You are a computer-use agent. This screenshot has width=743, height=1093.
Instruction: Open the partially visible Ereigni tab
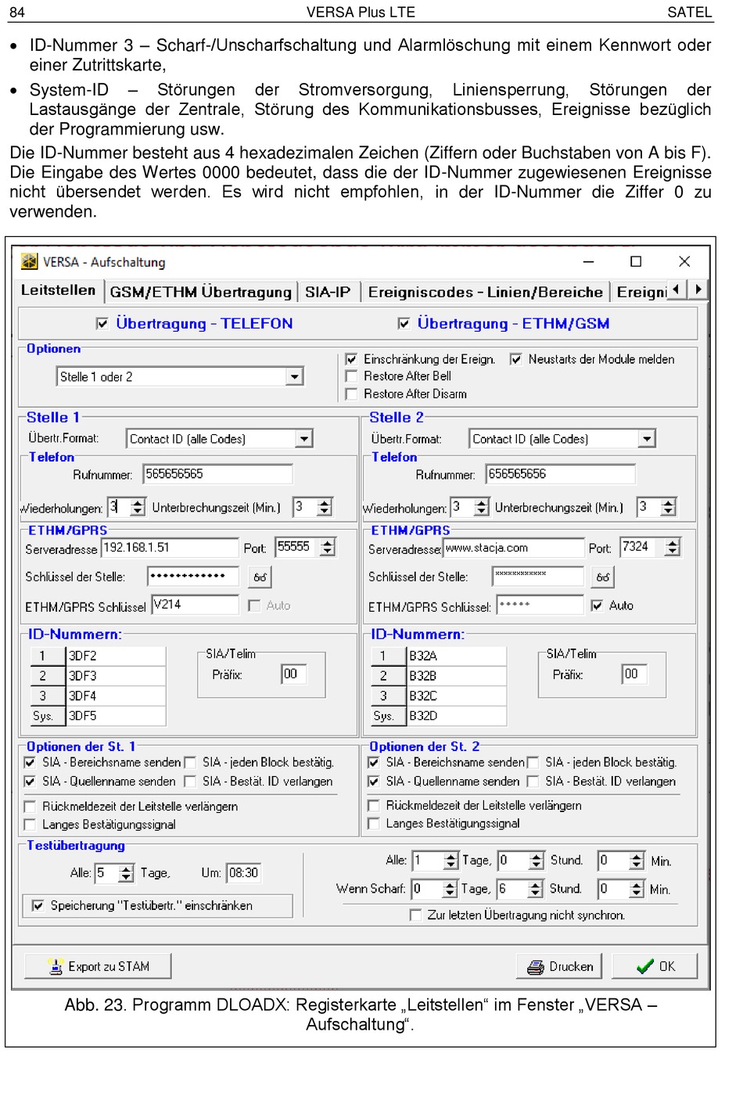click(641, 292)
